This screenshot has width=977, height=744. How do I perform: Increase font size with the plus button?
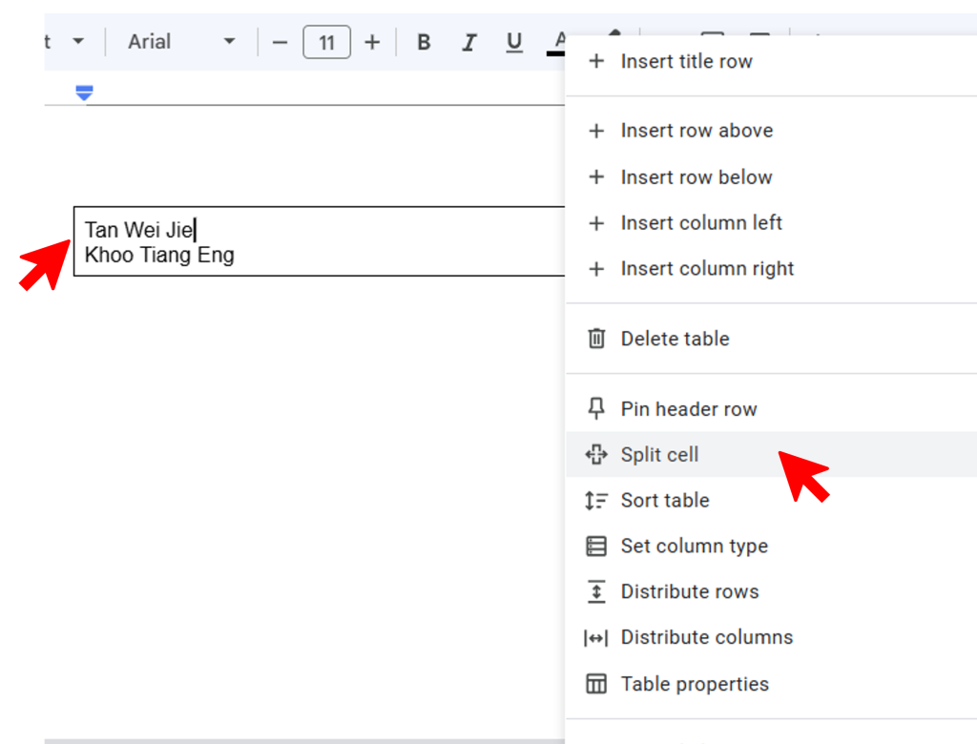372,42
